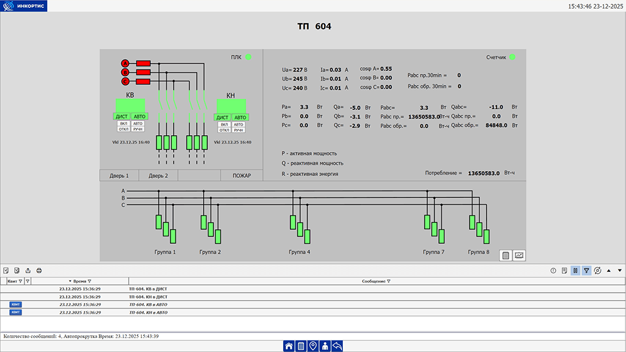Toggle the filter icon in message toolbar
This screenshot has width=626, height=352.
pyautogui.click(x=586, y=270)
